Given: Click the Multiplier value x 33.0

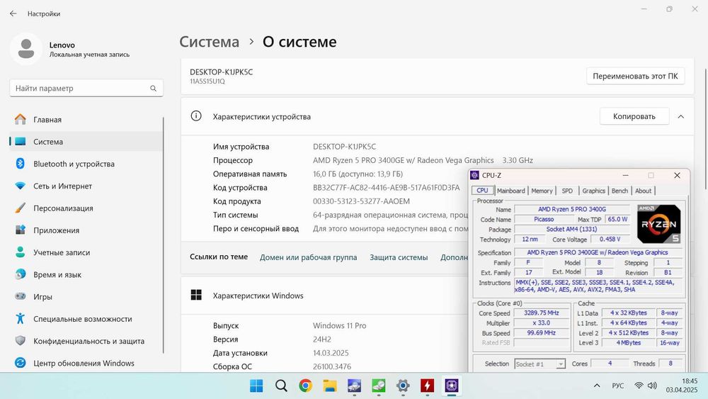Looking at the screenshot, I should (541, 322).
